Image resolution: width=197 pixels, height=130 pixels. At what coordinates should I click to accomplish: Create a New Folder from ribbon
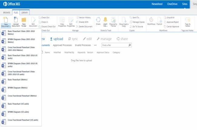(24, 22)
